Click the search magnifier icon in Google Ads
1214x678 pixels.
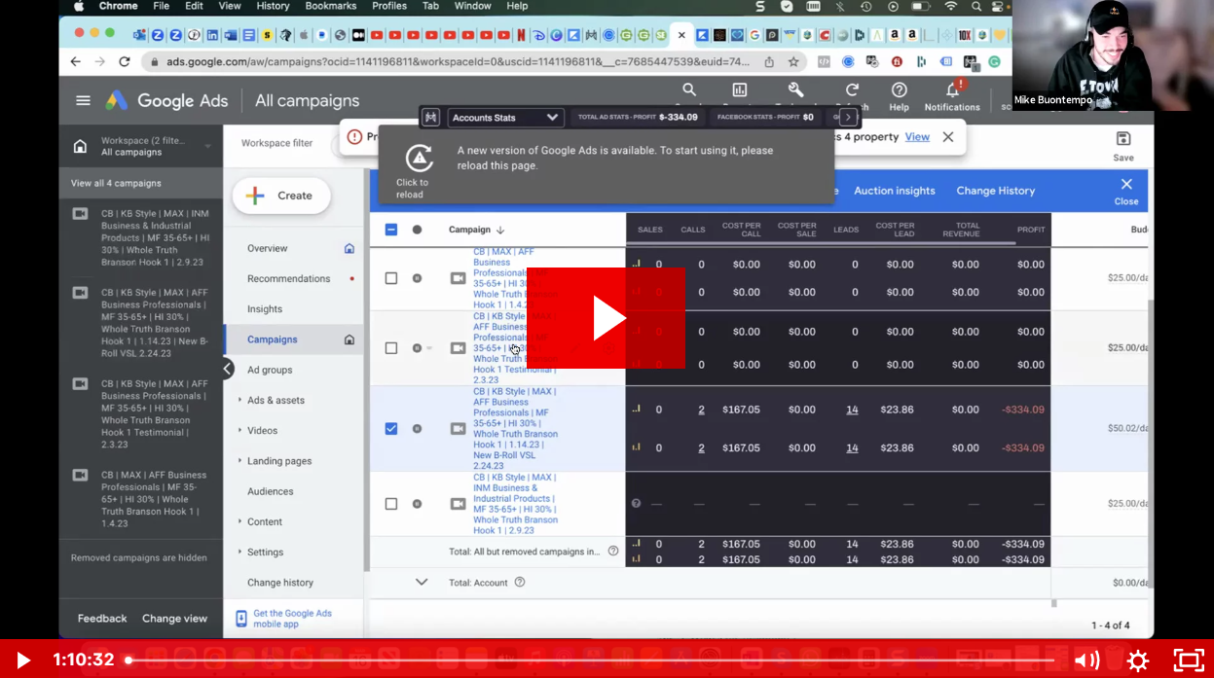[689, 90]
